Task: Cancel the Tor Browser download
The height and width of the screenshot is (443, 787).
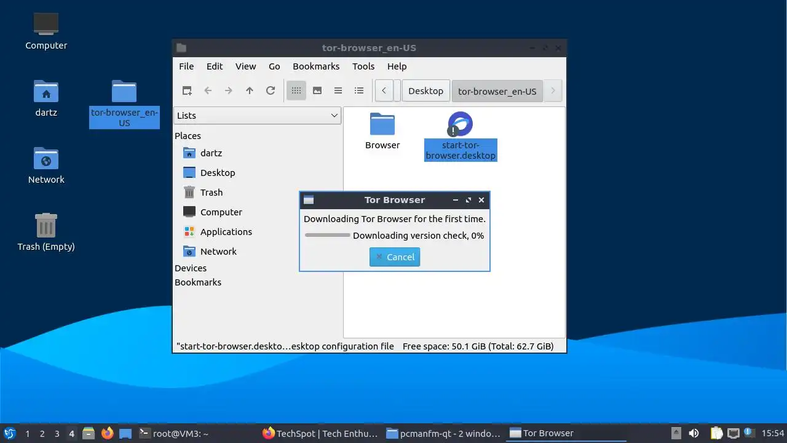Action: (395, 257)
